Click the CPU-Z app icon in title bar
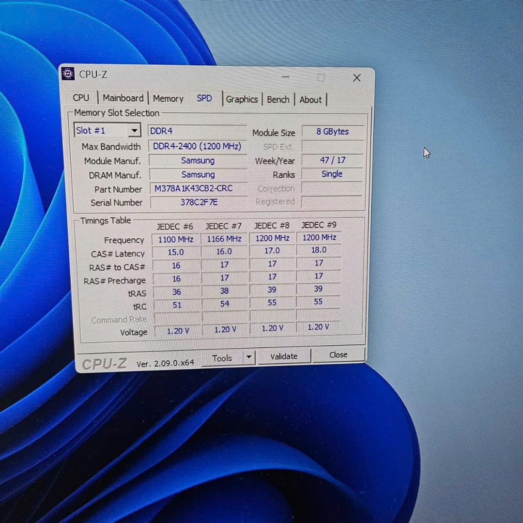 pos(68,74)
